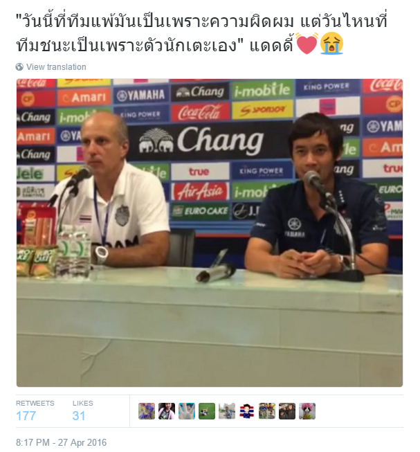The height and width of the screenshot is (452, 420).
Task: Select avatar of man in denim shirt
Action: point(227,411)
